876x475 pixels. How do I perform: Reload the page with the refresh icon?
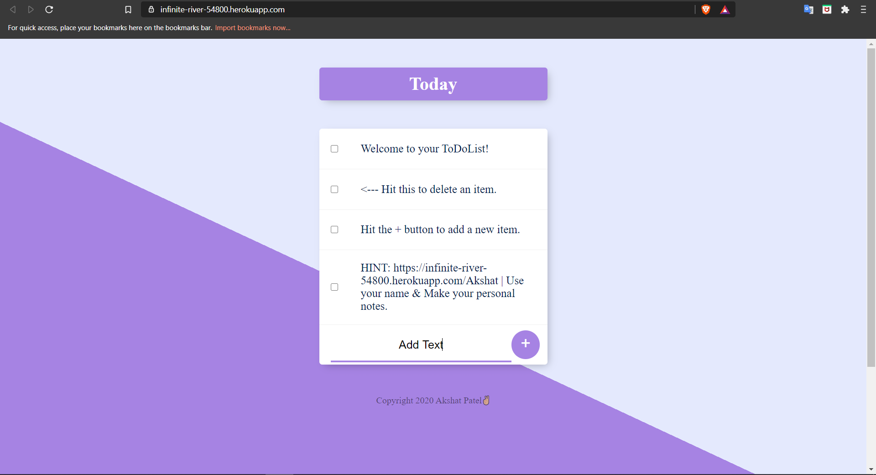pos(49,10)
